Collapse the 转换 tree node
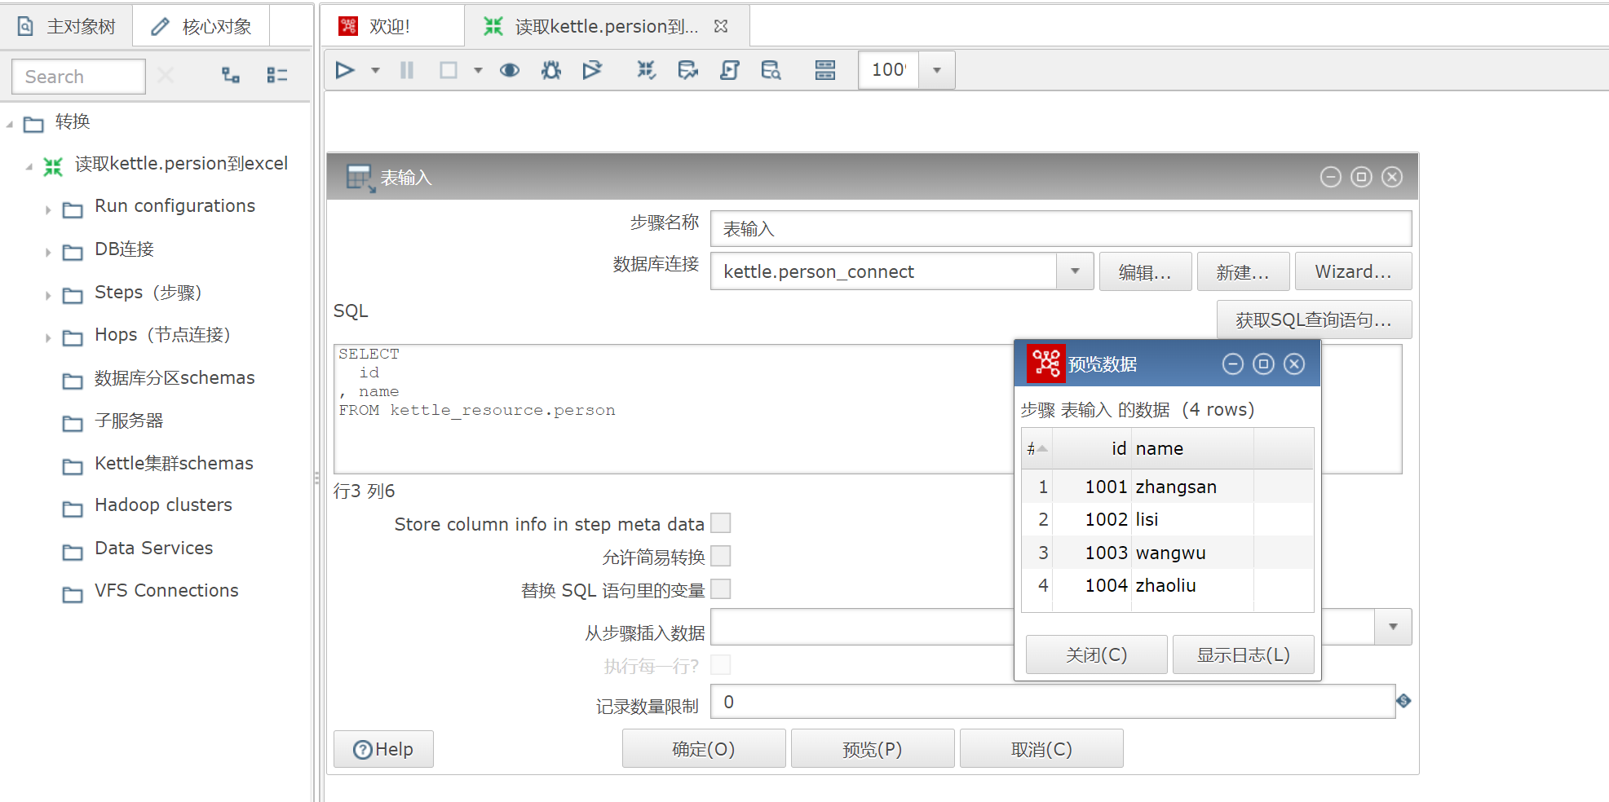1609x802 pixels. (10, 124)
